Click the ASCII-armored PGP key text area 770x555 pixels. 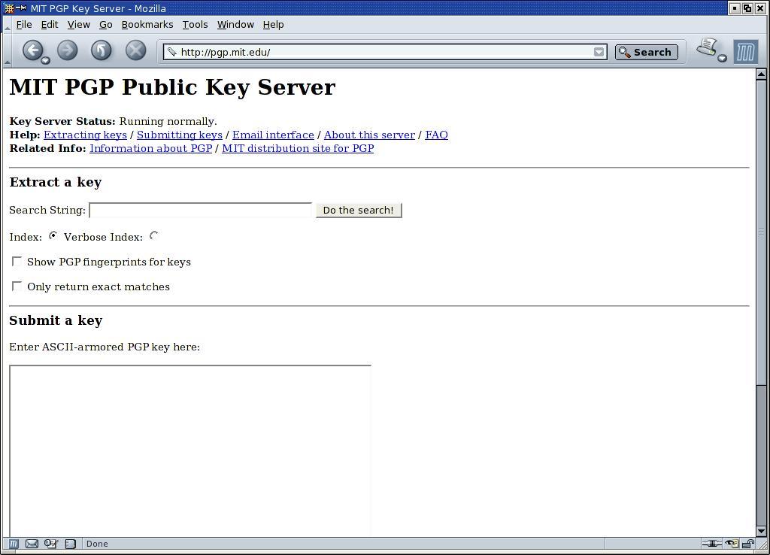pos(190,450)
